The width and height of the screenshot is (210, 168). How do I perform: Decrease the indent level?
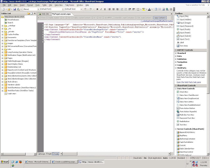[x=130, y=9]
